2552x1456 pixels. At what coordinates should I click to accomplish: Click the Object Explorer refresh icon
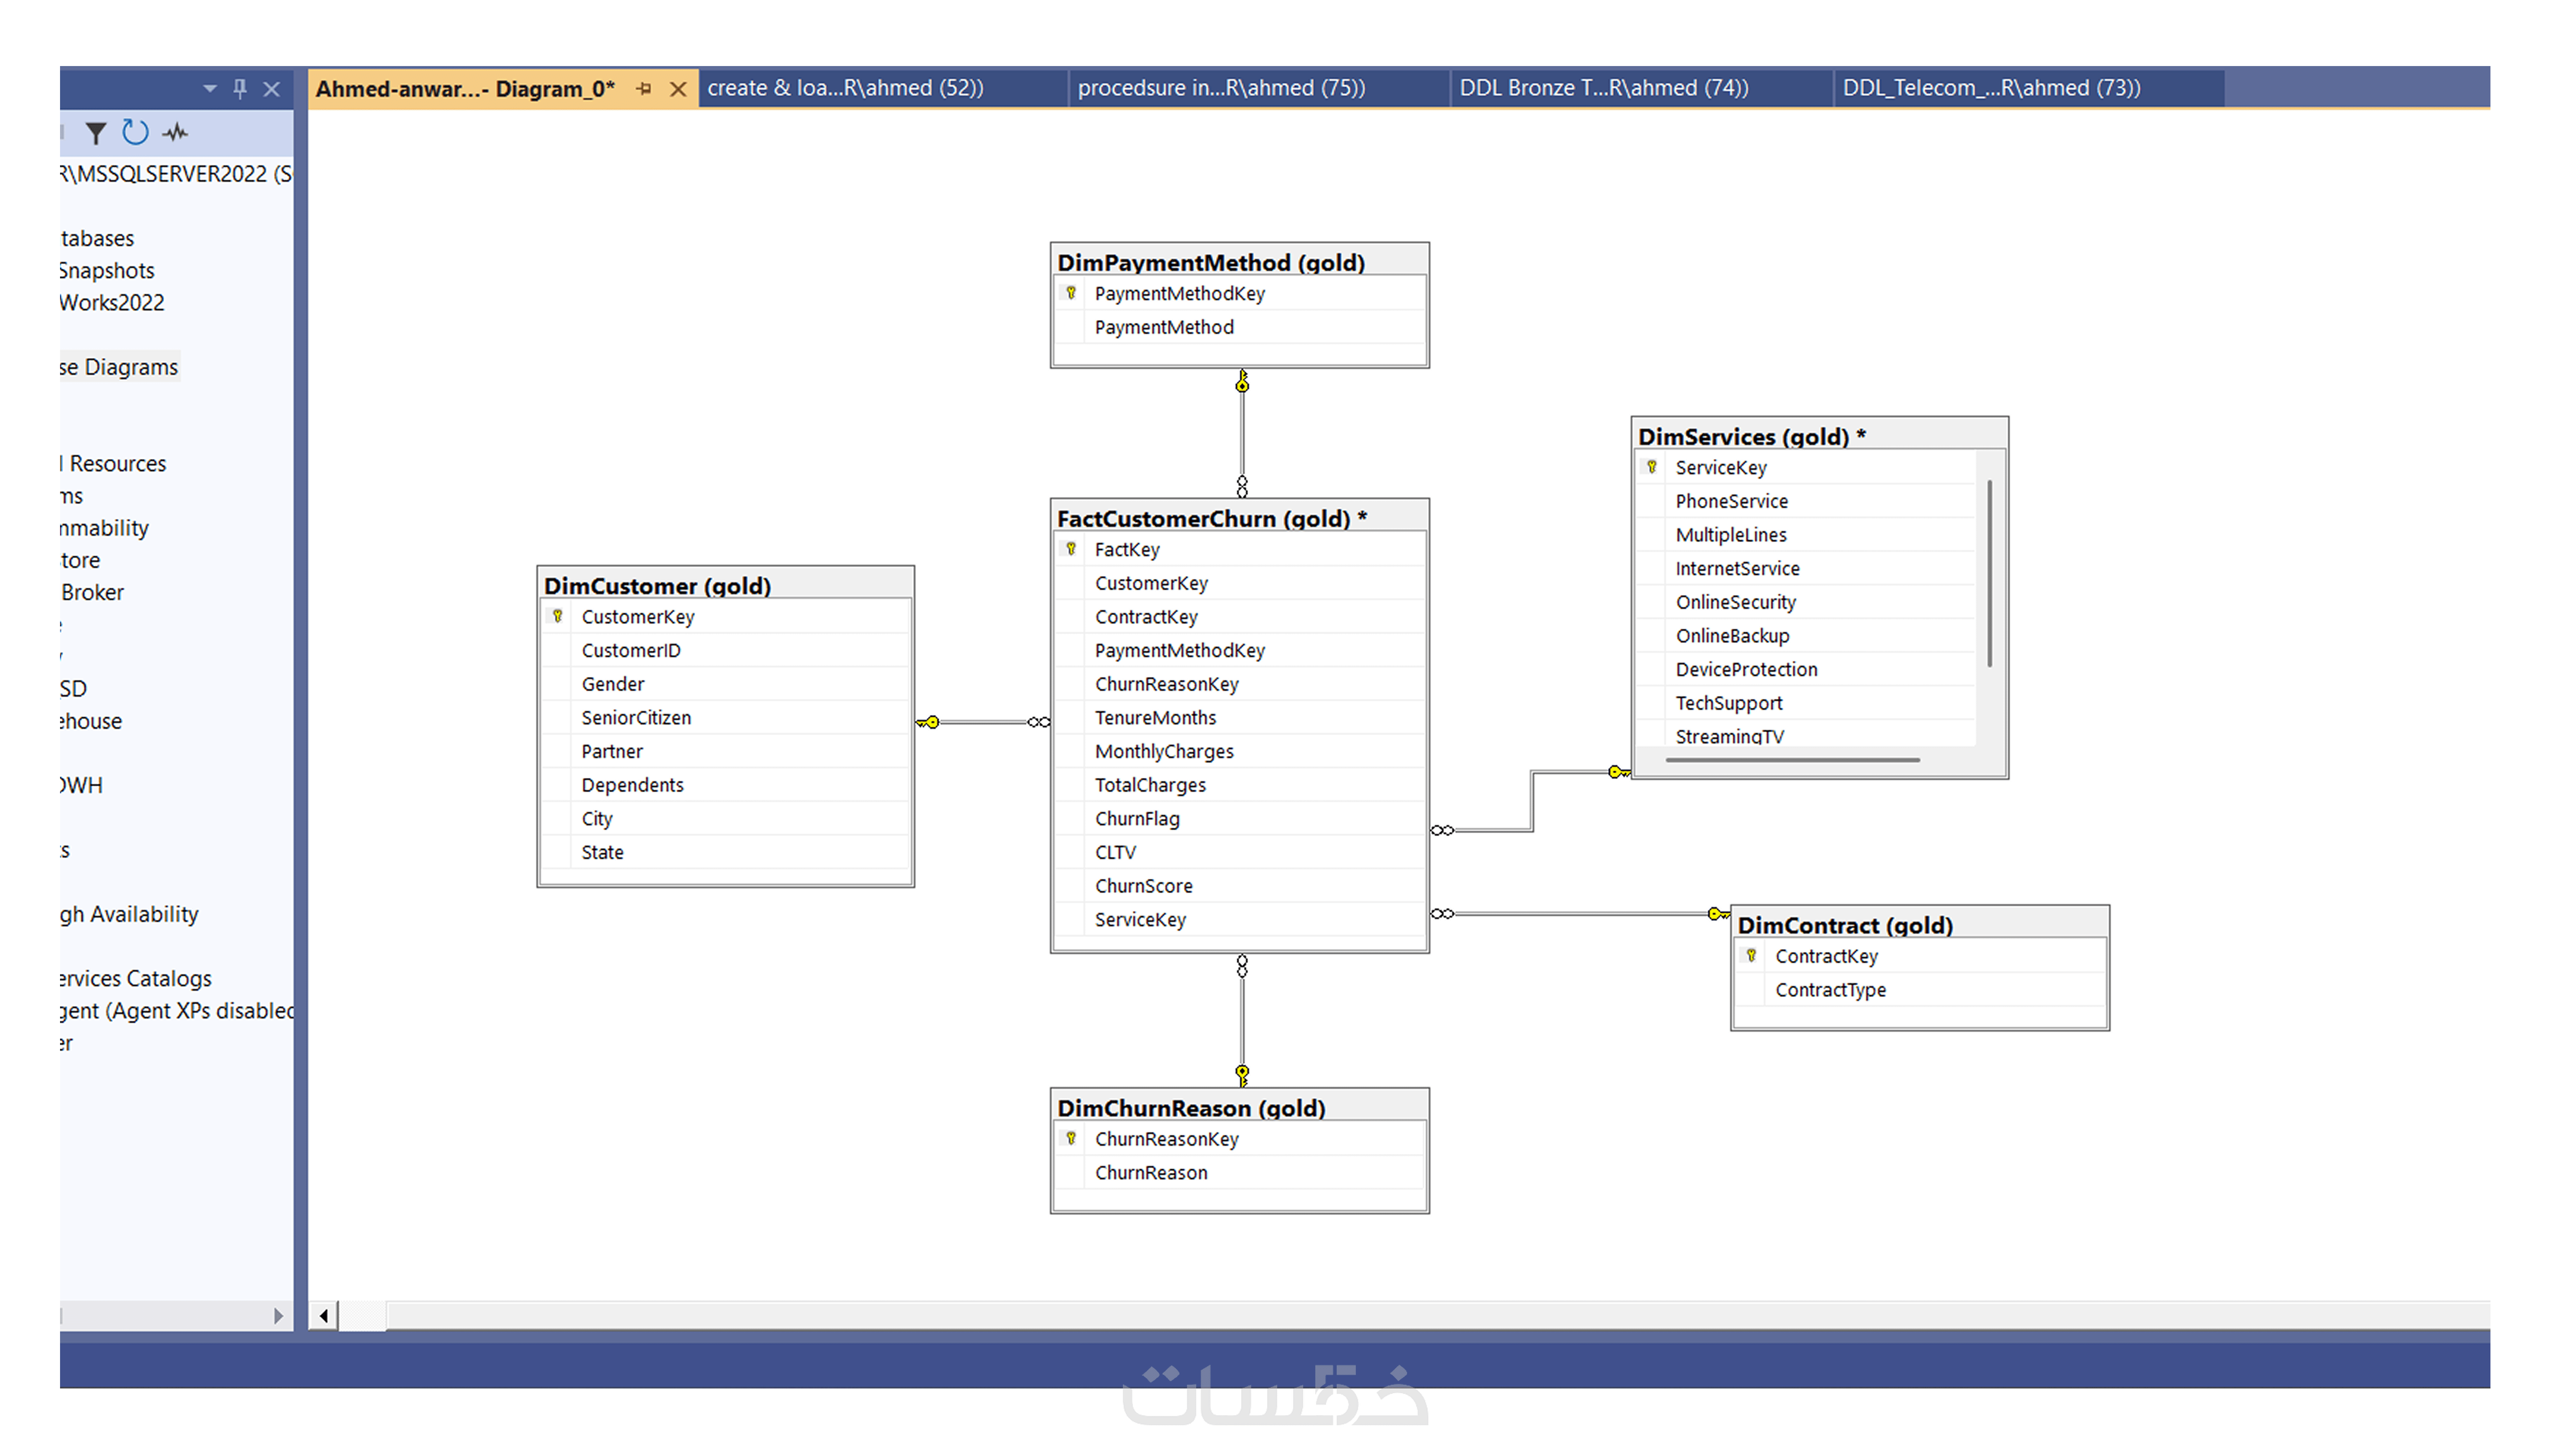(135, 132)
